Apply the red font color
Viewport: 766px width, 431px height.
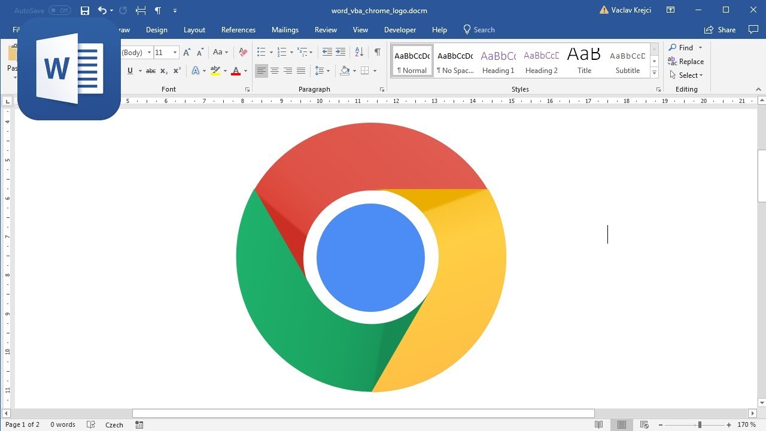pyautogui.click(x=236, y=71)
